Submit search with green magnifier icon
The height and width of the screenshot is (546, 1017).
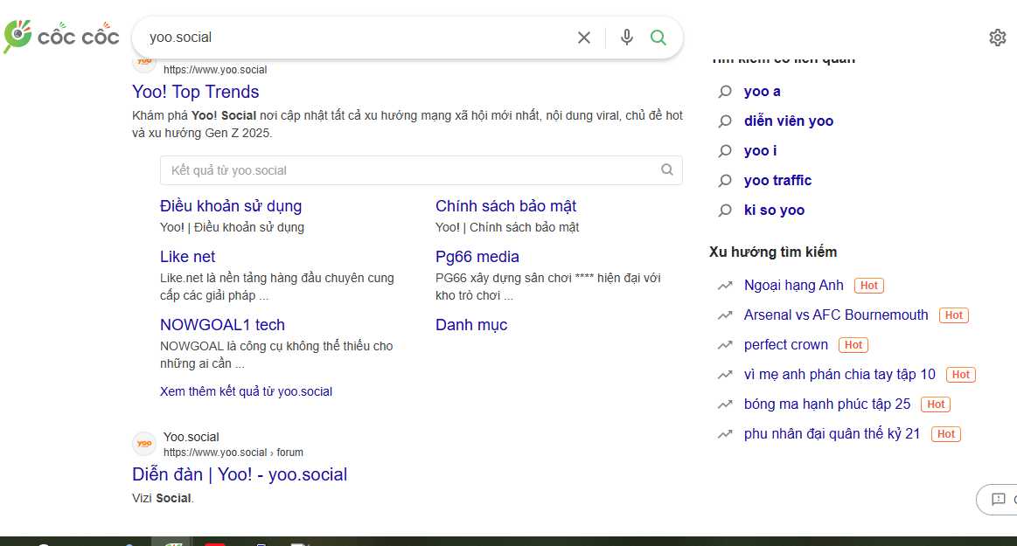658,38
